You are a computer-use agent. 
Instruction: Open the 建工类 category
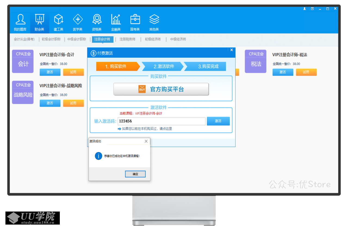click(58, 23)
